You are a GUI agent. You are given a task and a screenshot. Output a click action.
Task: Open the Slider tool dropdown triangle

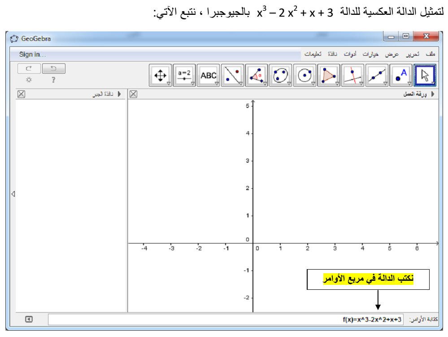193,83
